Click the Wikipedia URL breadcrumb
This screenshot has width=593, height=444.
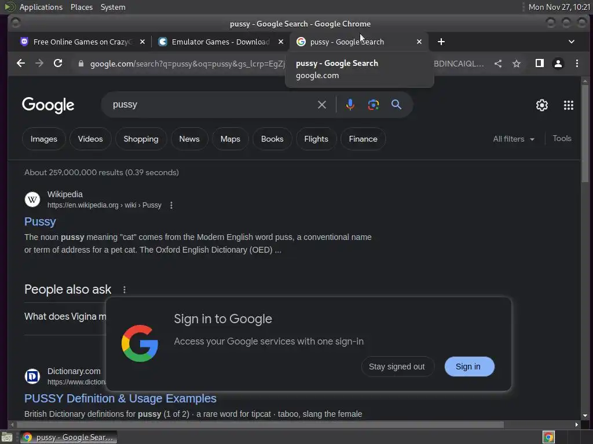point(104,205)
